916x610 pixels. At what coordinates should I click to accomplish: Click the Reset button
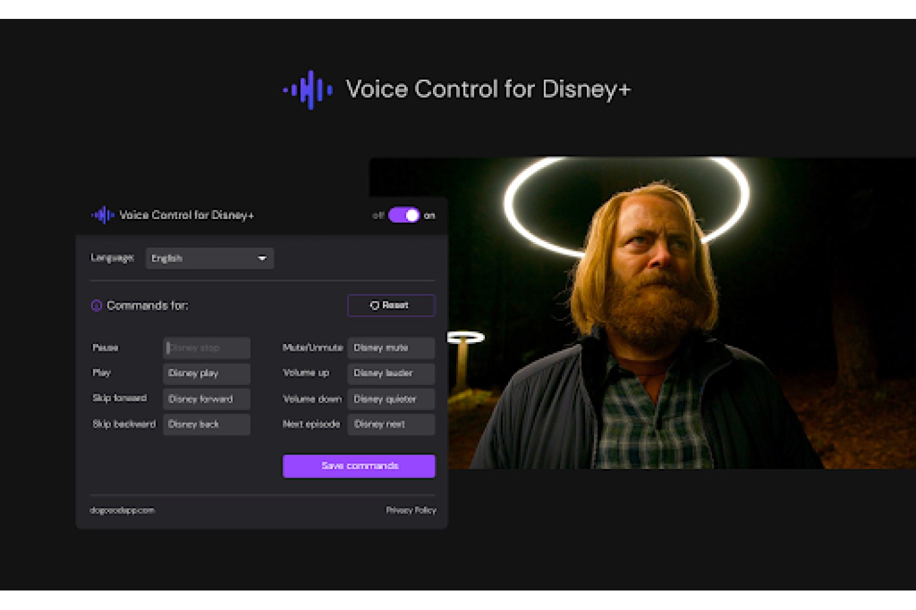[x=391, y=306]
